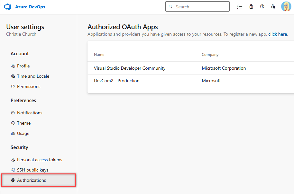
Task: Click the Time and Locale globe icon
Action: pyautogui.click(x=13, y=76)
